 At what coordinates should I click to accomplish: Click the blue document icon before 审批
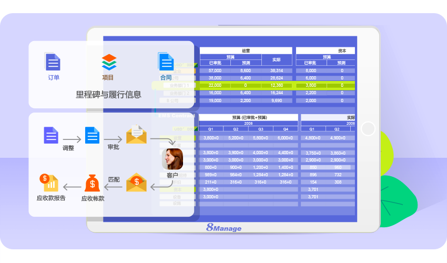click(93, 135)
